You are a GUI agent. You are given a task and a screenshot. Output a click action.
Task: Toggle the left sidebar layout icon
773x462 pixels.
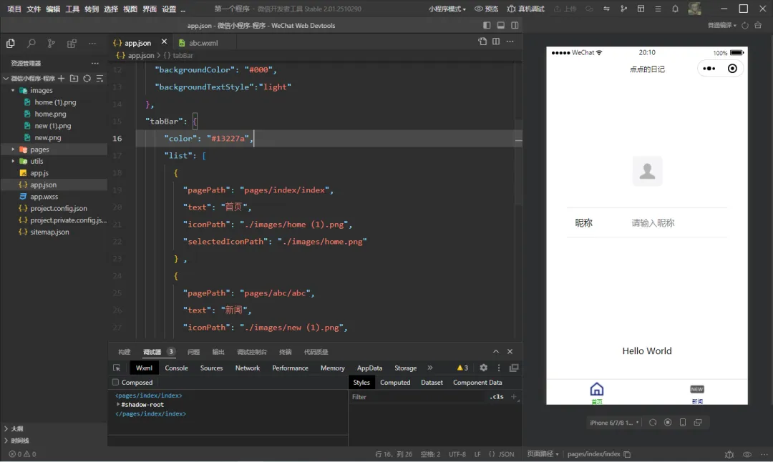pyautogui.click(x=487, y=25)
